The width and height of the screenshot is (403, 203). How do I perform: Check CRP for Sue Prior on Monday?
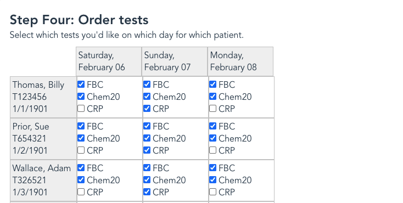pyautogui.click(x=212, y=150)
